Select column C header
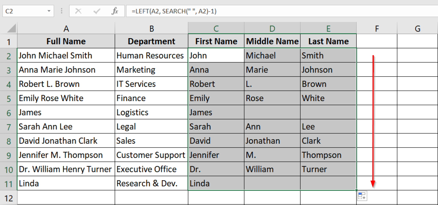438x205 pixels. (216, 28)
